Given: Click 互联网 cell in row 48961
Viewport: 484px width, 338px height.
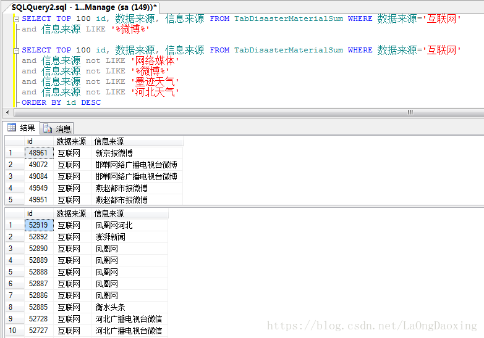Looking at the screenshot, I should click(x=72, y=153).
